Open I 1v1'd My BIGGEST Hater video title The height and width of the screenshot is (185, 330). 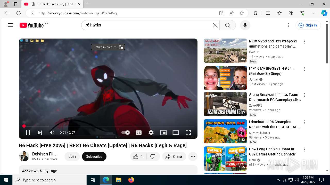click(x=271, y=71)
